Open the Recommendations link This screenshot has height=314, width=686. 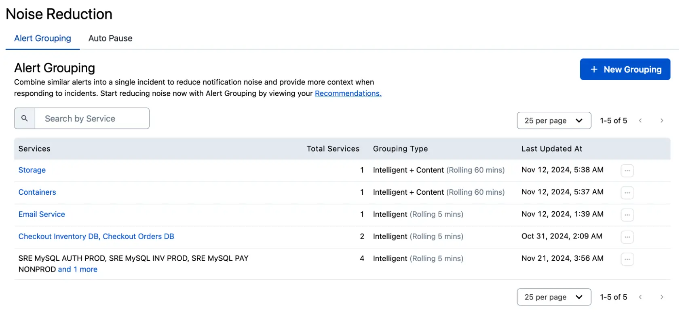(x=348, y=93)
